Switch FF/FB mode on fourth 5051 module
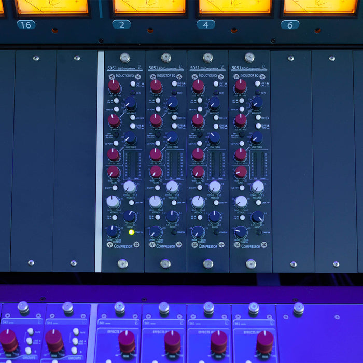The image size is (363, 363). tap(242, 218)
